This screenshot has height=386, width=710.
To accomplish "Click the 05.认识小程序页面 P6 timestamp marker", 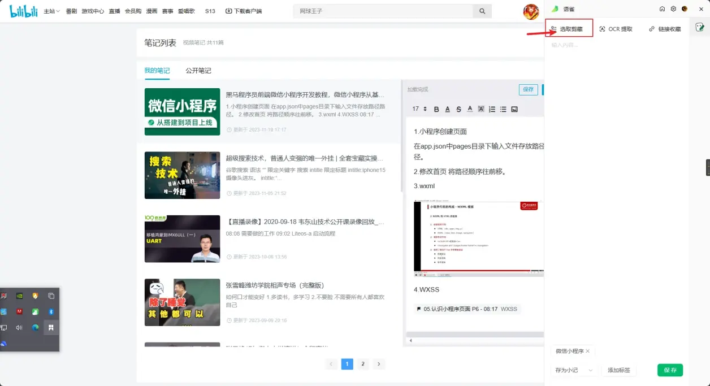I will (x=467, y=309).
